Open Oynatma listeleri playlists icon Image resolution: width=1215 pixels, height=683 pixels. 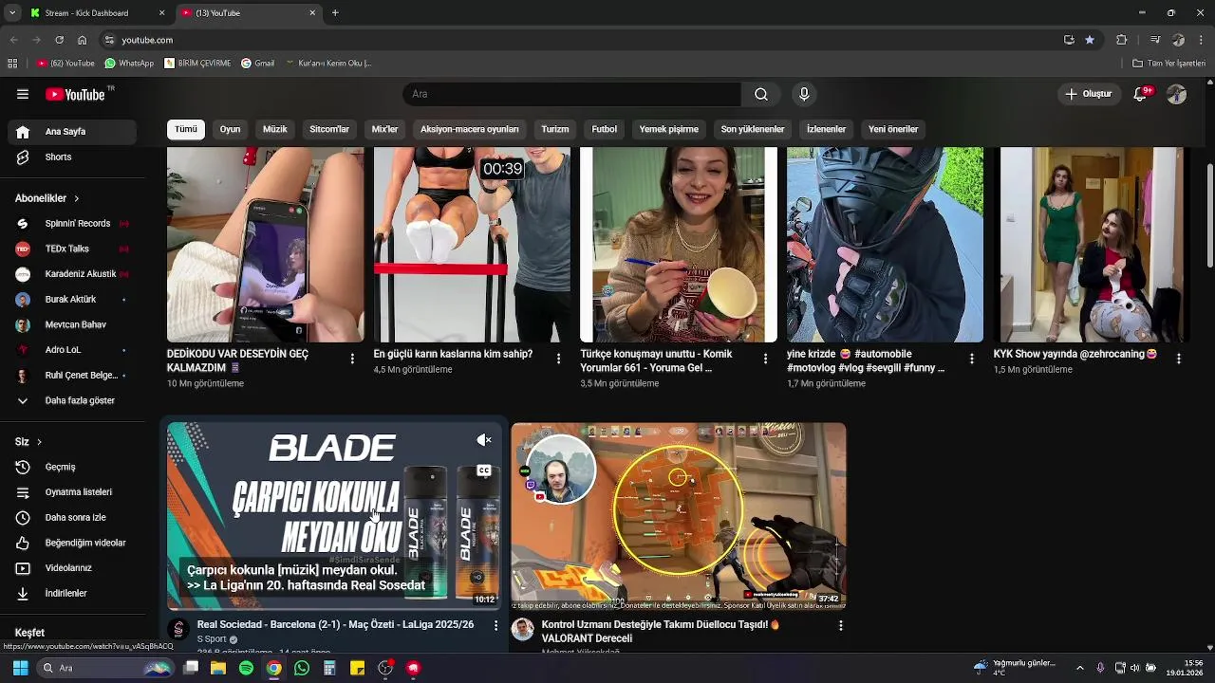[23, 492]
